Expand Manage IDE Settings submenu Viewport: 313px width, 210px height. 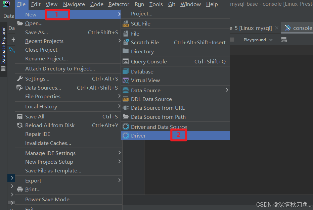tap(68, 153)
